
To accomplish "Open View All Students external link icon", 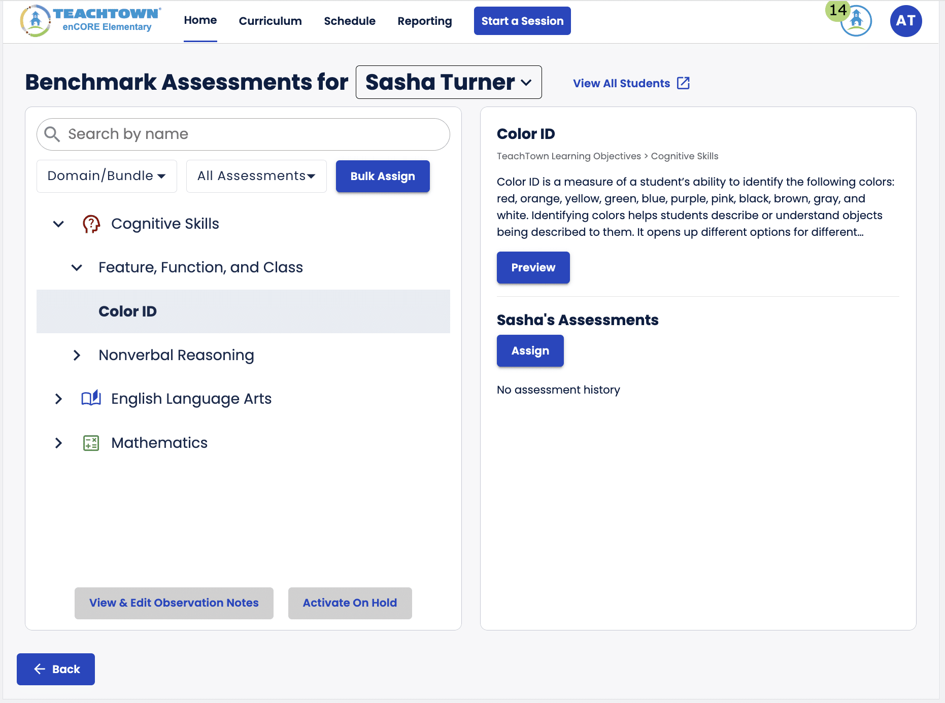I will click(684, 83).
